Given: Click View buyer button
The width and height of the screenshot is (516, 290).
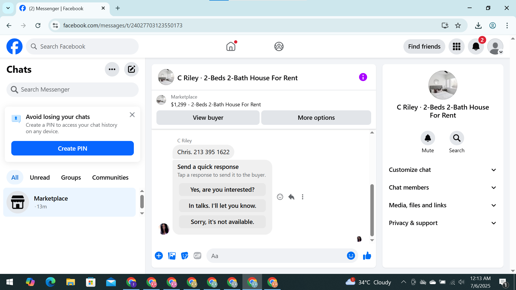Looking at the screenshot, I should pyautogui.click(x=208, y=118).
